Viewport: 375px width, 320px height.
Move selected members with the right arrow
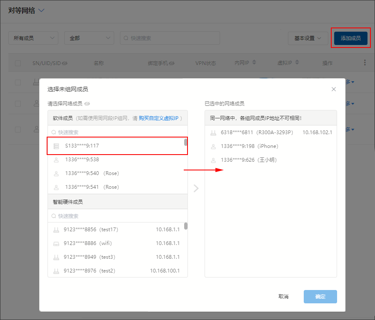[196, 188]
